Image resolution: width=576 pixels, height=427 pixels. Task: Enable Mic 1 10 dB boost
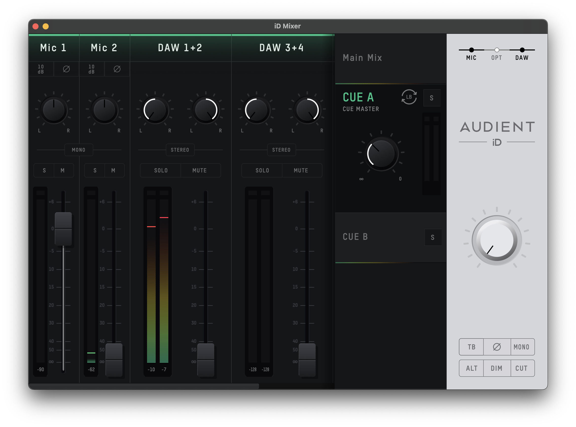(41, 69)
